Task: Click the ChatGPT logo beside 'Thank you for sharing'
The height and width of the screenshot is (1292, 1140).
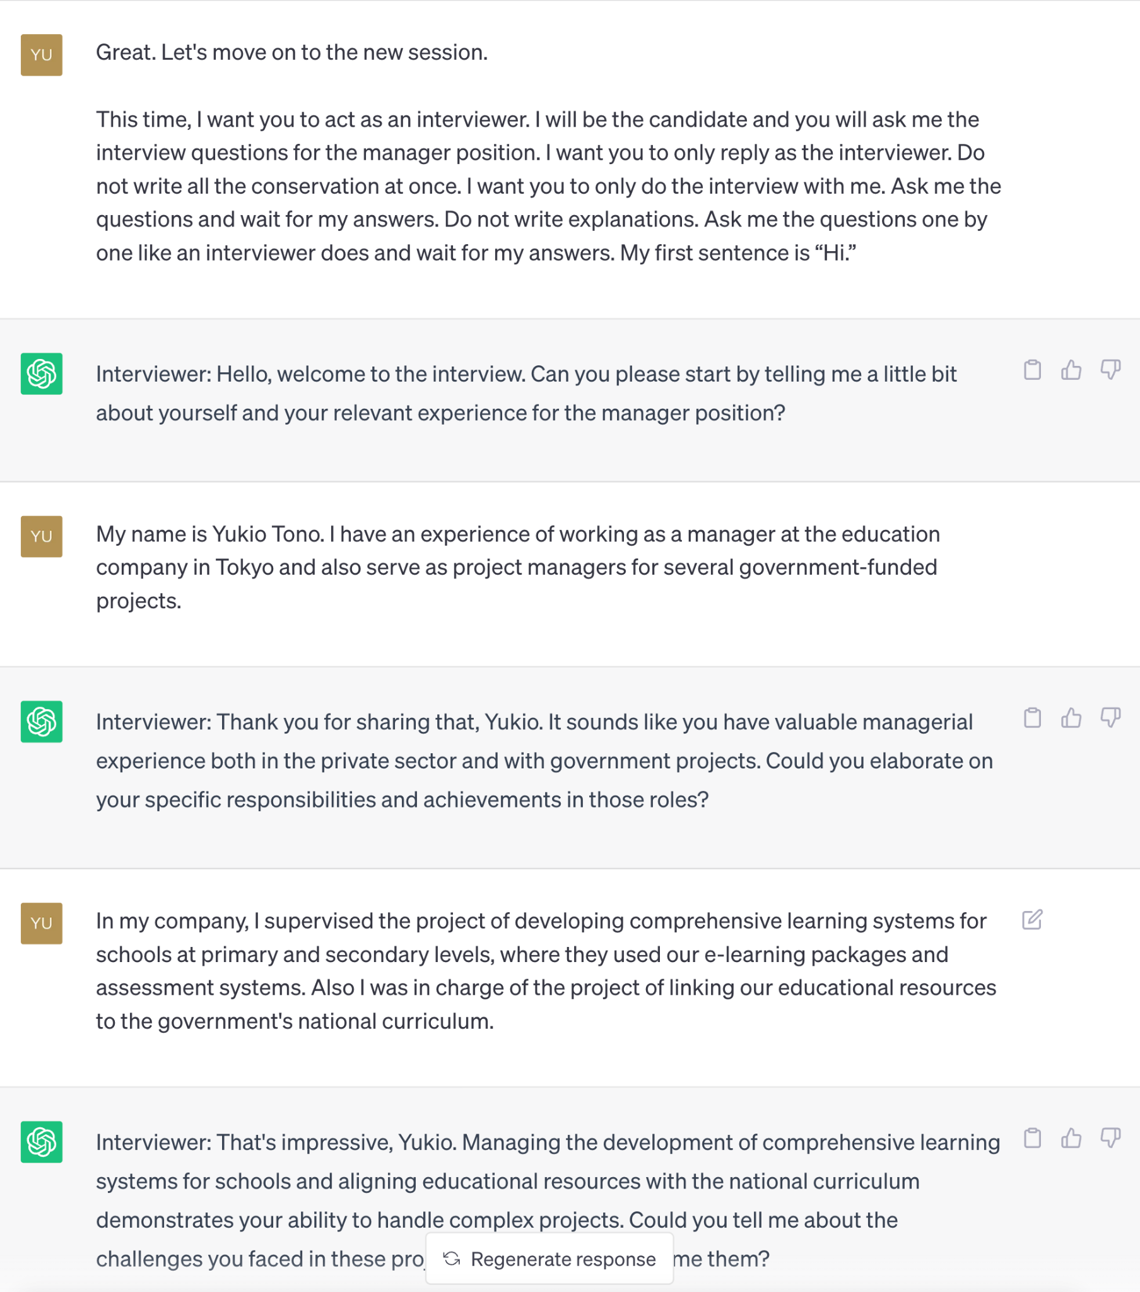Action: (42, 721)
